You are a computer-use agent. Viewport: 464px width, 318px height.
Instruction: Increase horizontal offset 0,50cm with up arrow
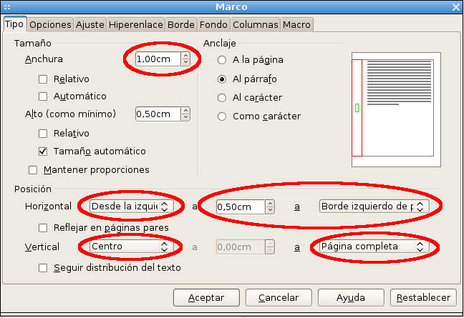point(270,203)
